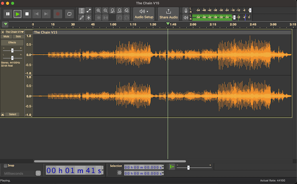Toggle the Loop button
The width and height of the screenshot is (297, 184).
(x=69, y=14)
